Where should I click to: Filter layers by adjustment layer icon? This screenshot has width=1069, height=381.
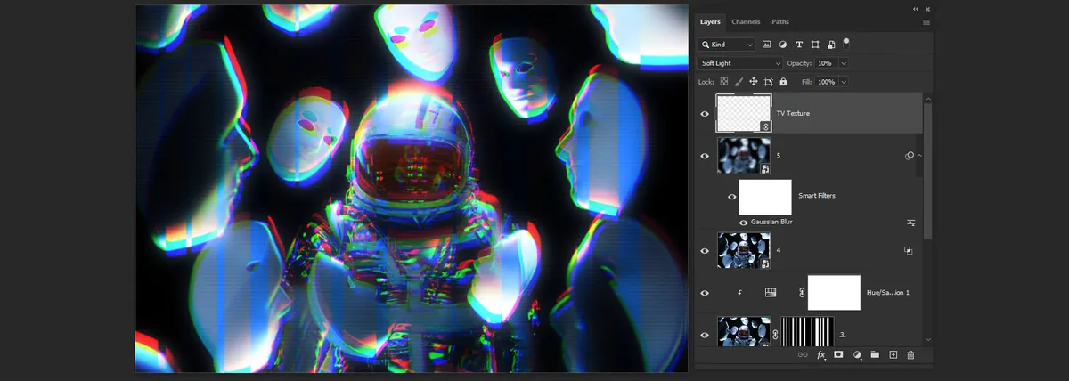click(782, 45)
